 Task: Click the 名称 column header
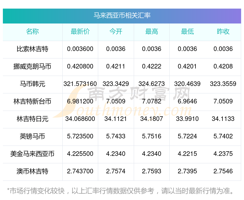click(x=32, y=32)
